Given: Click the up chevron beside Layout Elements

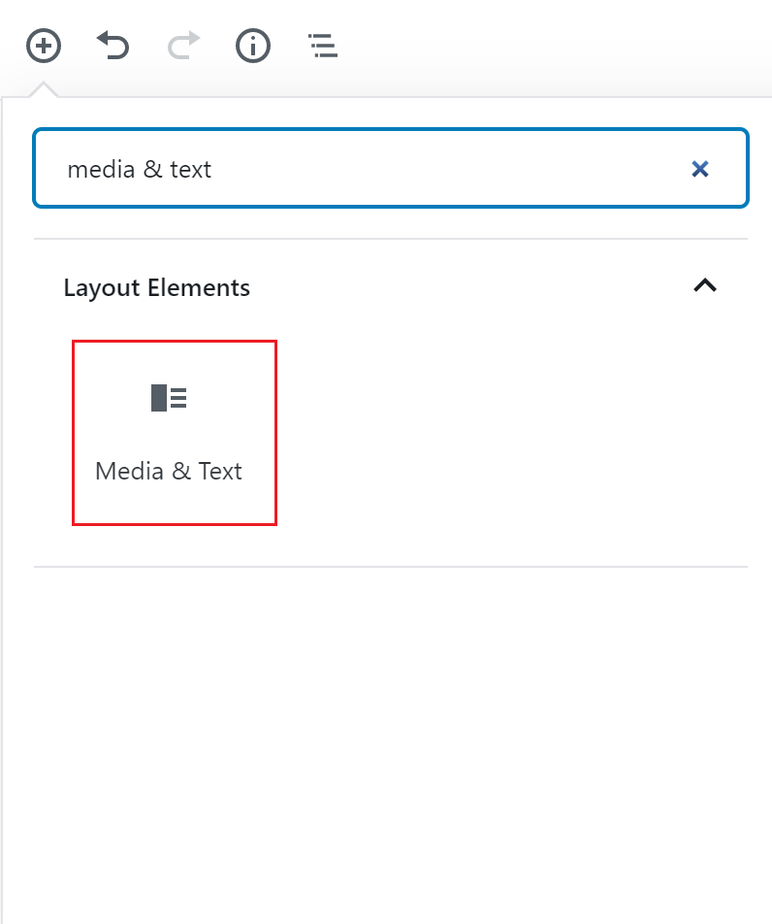Looking at the screenshot, I should pos(705,285).
